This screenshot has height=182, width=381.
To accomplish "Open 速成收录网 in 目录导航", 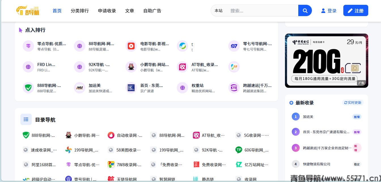I will (44, 150).
